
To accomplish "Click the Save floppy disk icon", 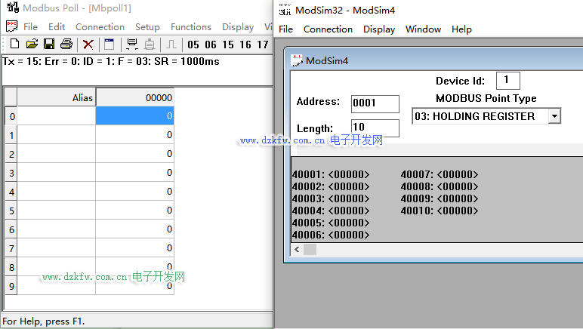I will 48,45.
